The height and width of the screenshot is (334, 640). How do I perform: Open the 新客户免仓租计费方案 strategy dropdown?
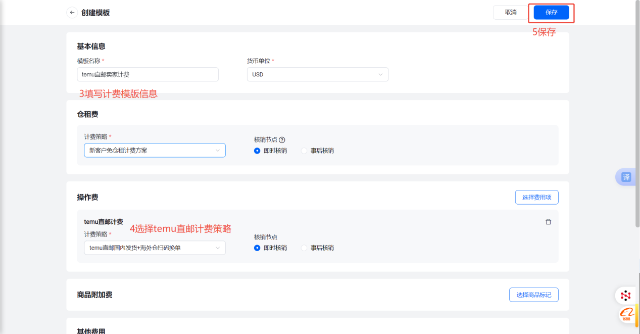click(x=155, y=151)
